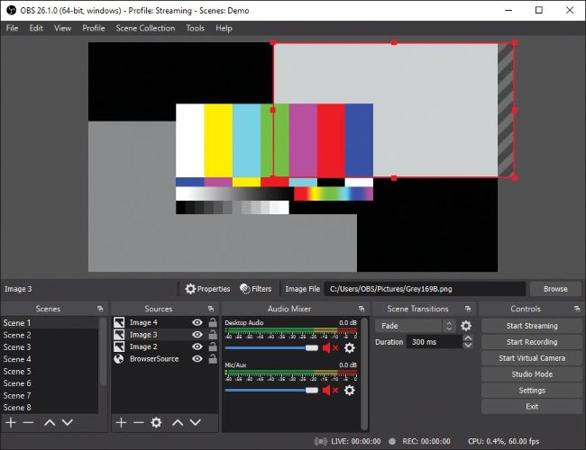Viewport: 586px width, 450px height.
Task: Open source properties gear in Sources toolbar
Action: [x=156, y=422]
